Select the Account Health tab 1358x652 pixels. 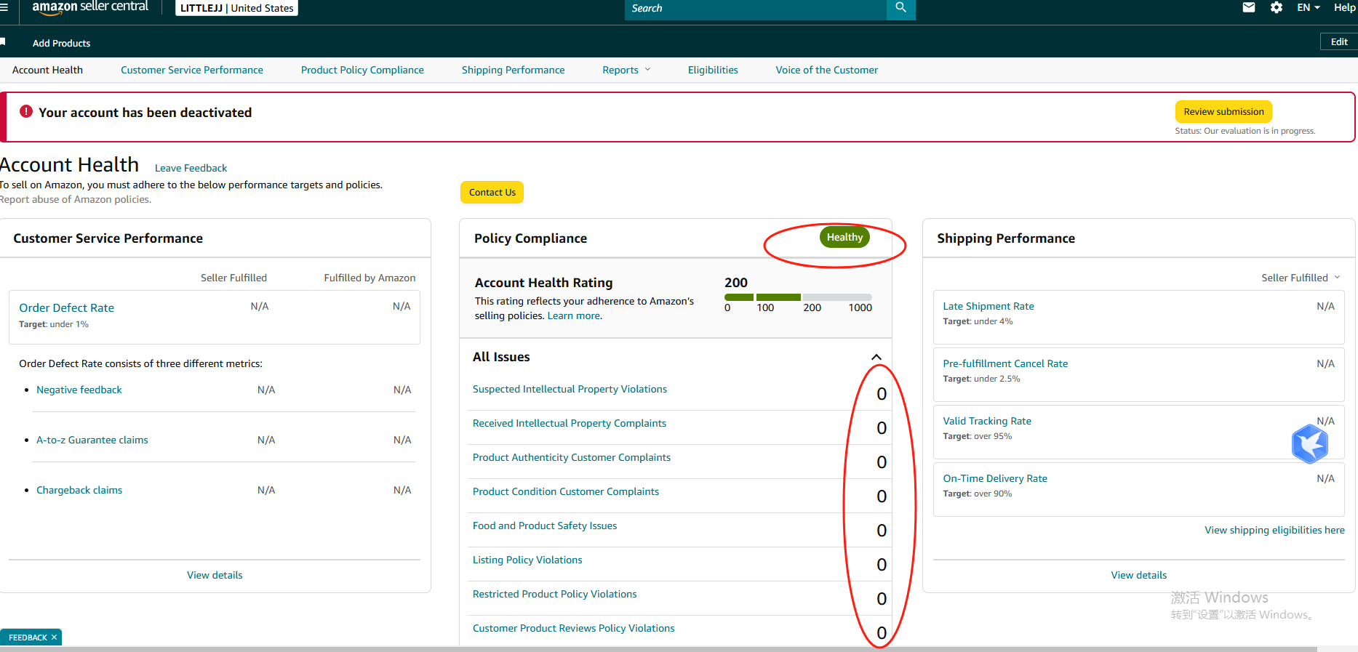[x=47, y=70]
